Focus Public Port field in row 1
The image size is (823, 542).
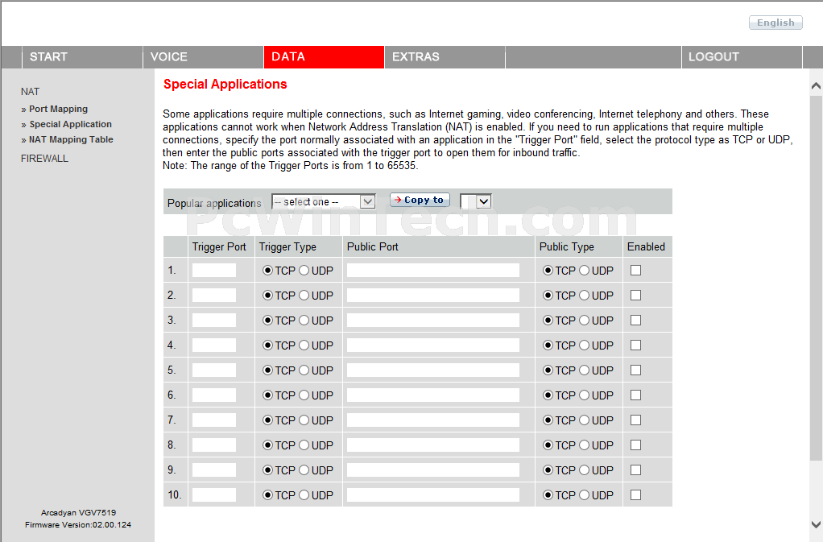[x=433, y=271]
